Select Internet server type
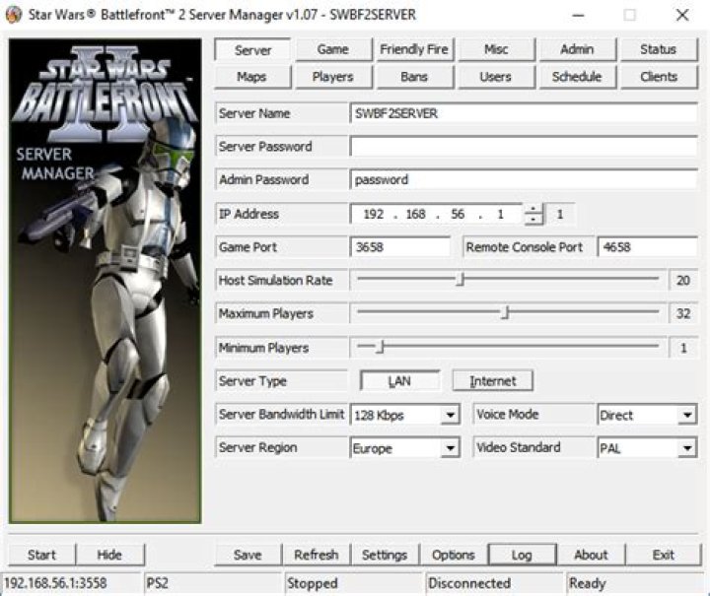This screenshot has width=710, height=596. pos(492,381)
